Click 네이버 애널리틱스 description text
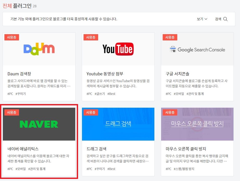Screen dimensions: 240x181 tap(39, 159)
